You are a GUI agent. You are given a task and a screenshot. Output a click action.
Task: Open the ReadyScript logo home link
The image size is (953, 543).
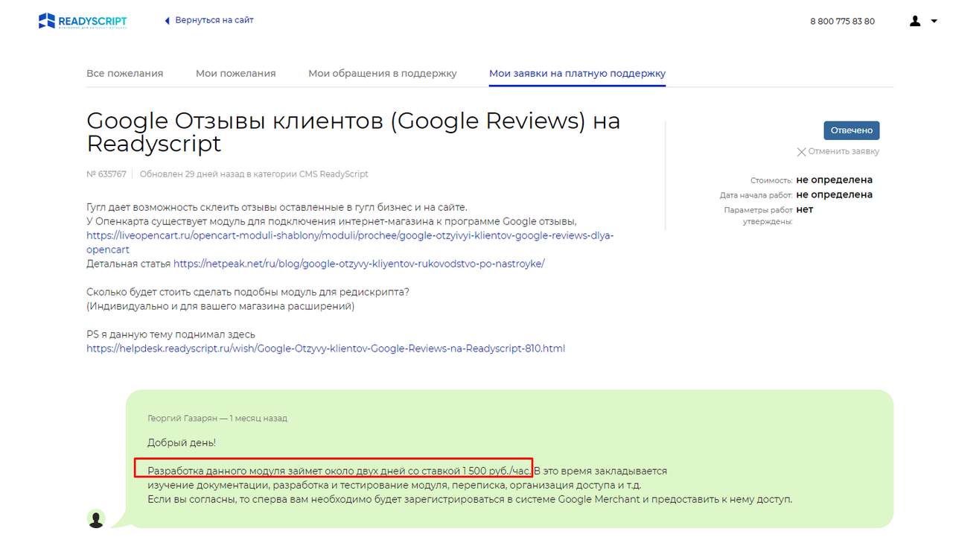click(x=83, y=21)
